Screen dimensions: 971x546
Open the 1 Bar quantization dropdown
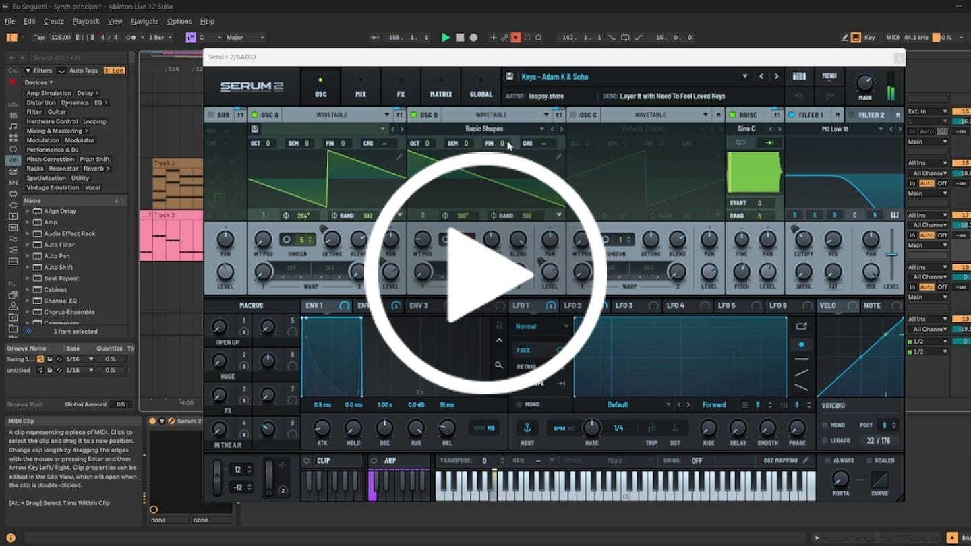pyautogui.click(x=160, y=38)
